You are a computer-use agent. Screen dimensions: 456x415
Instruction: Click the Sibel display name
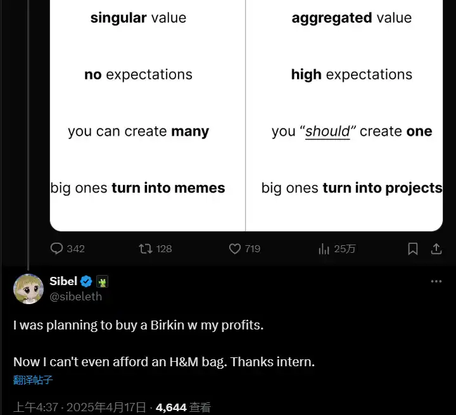click(x=63, y=281)
